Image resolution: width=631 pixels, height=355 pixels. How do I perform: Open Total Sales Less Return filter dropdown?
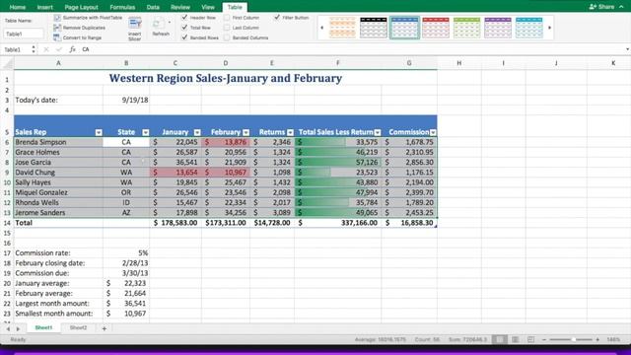[x=378, y=132]
